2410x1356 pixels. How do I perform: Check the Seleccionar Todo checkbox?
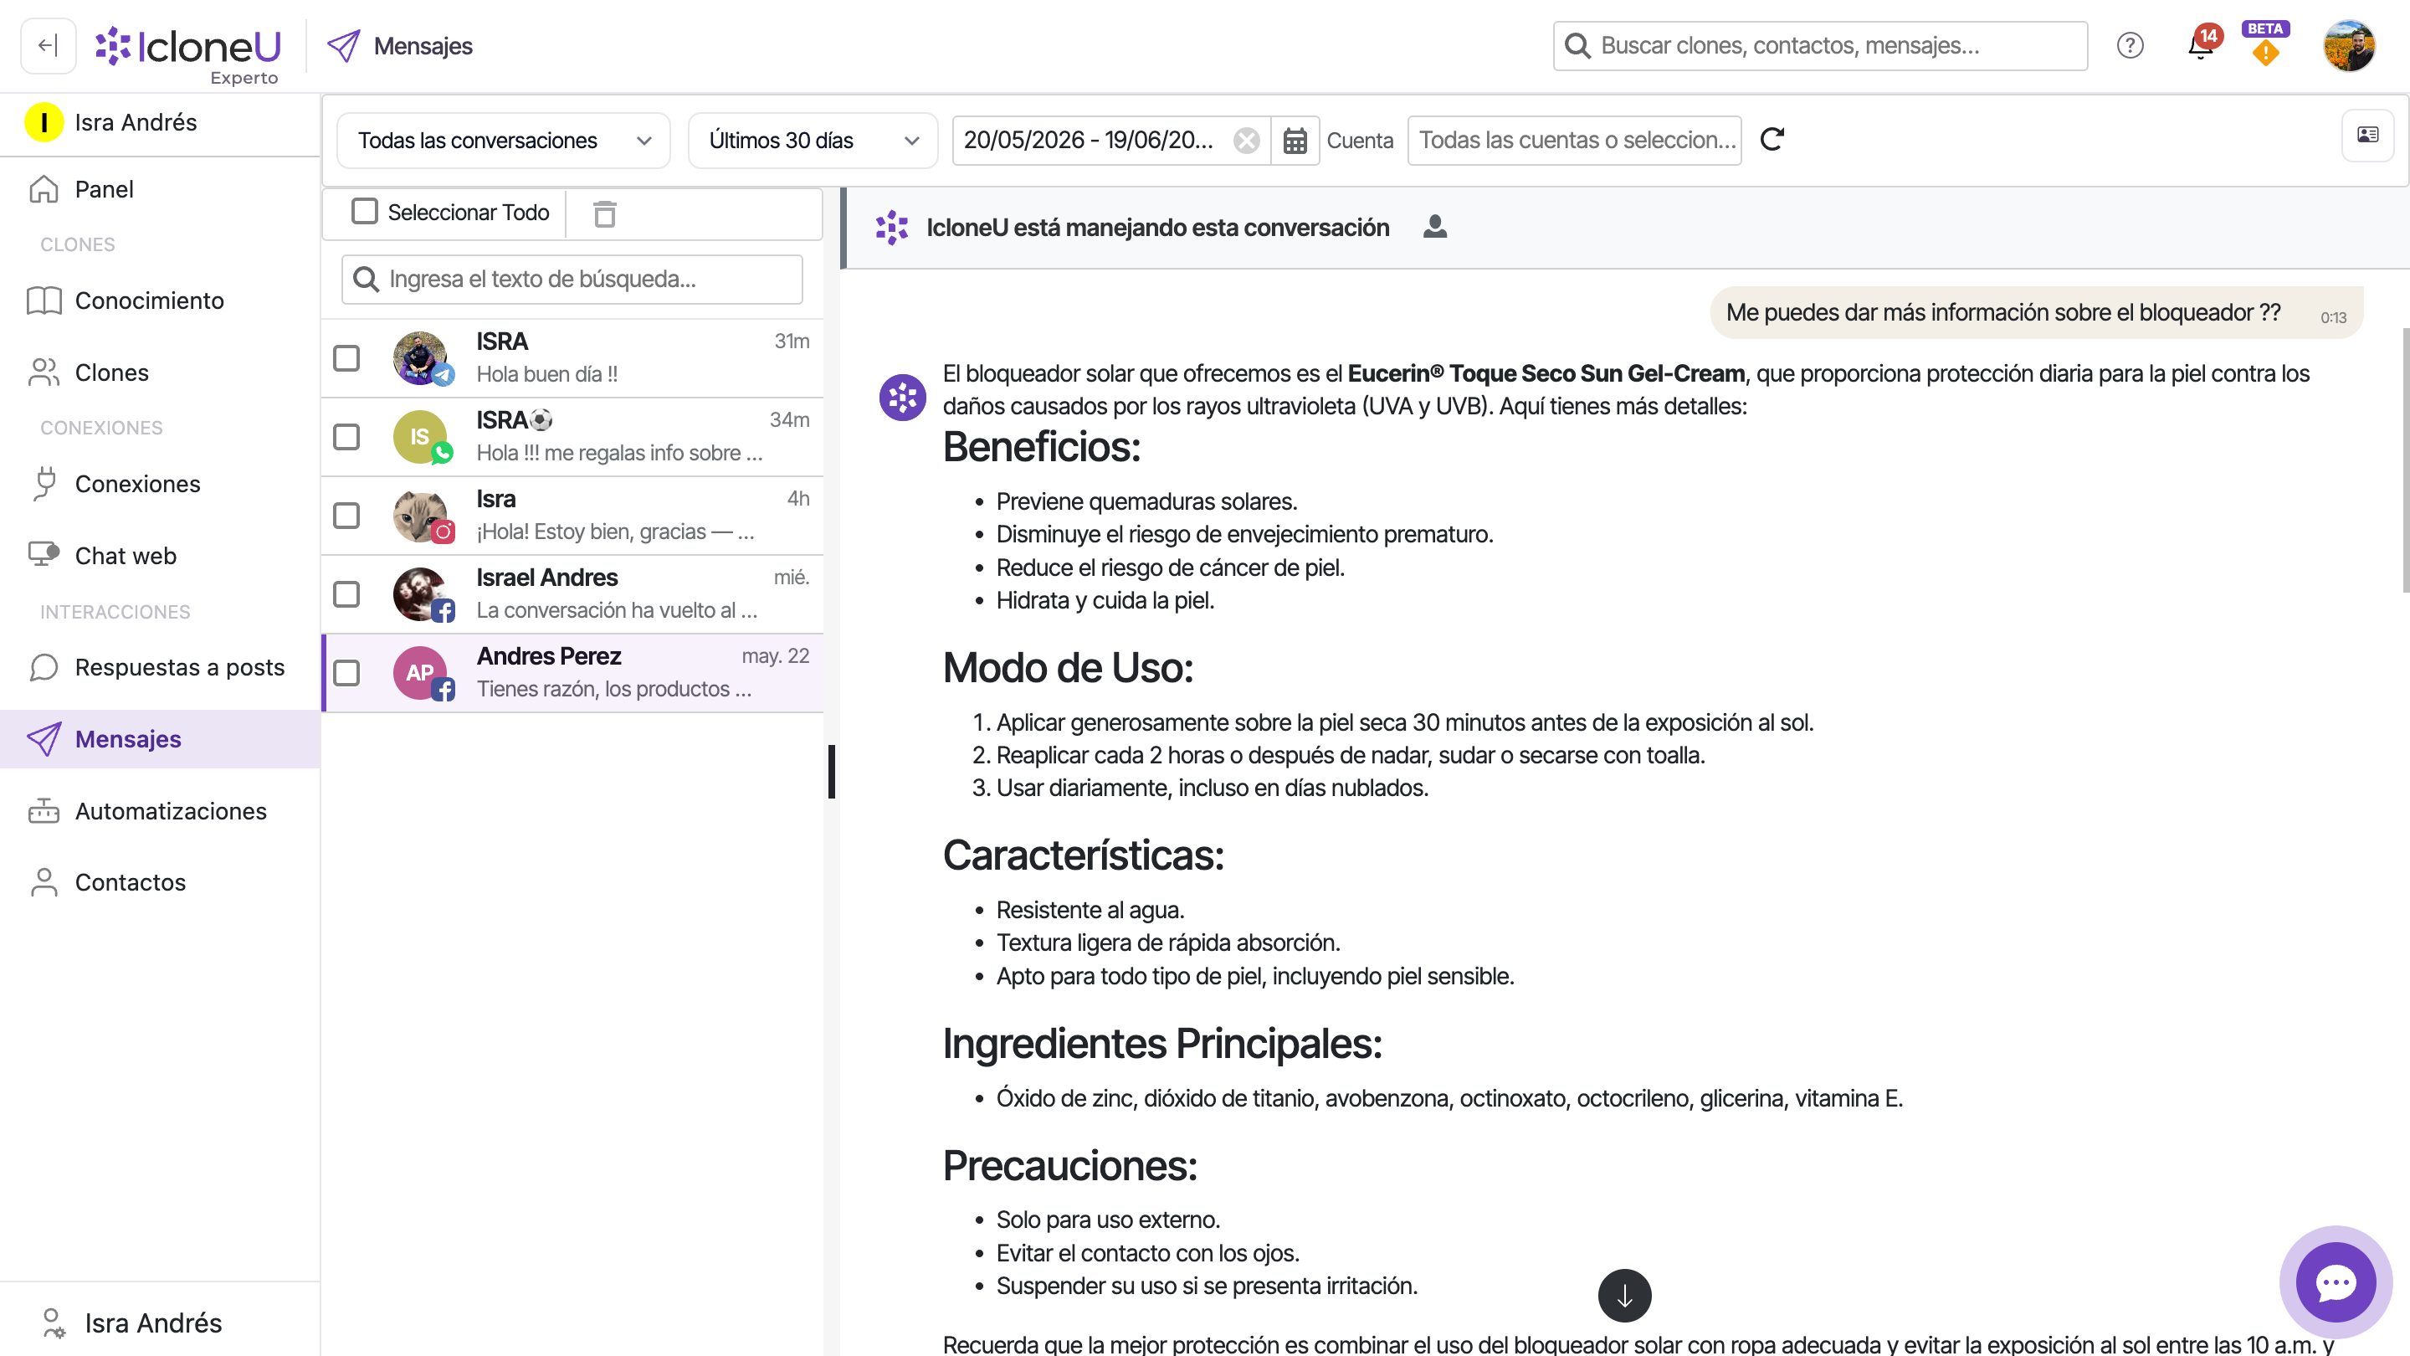pos(364,212)
